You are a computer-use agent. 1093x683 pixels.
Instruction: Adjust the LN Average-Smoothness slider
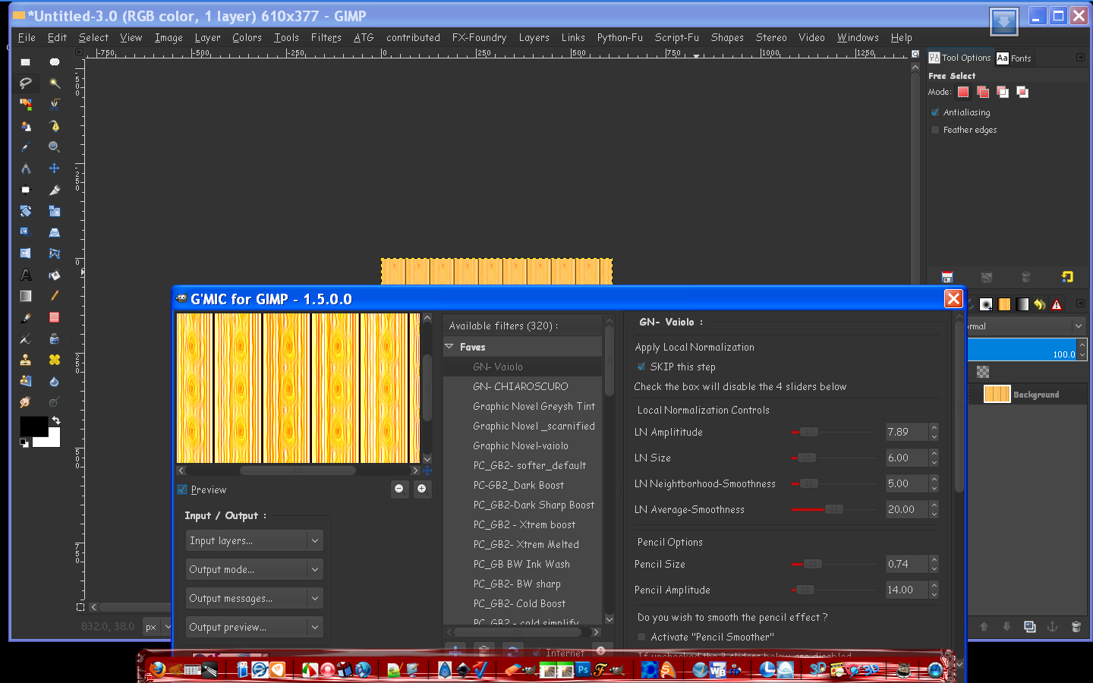[x=833, y=509]
